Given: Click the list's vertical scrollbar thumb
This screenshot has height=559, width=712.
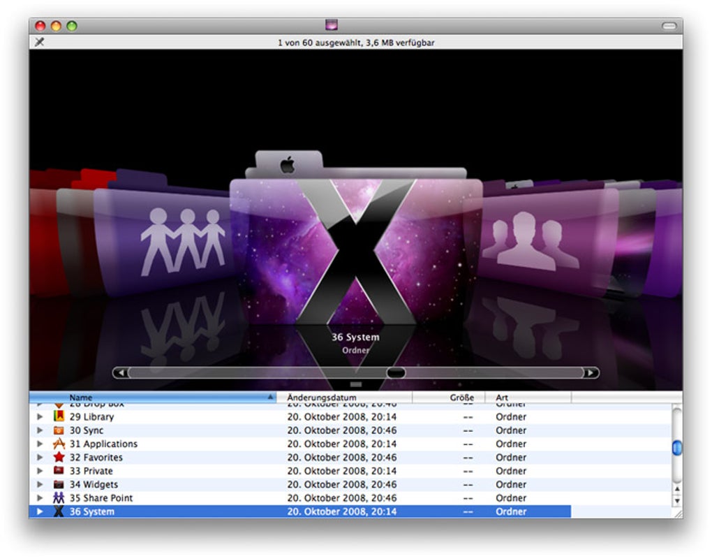Looking at the screenshot, I should 677,448.
